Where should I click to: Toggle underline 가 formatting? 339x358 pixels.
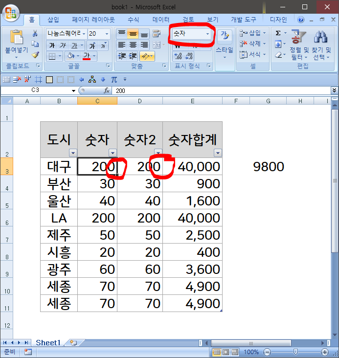[74, 45]
